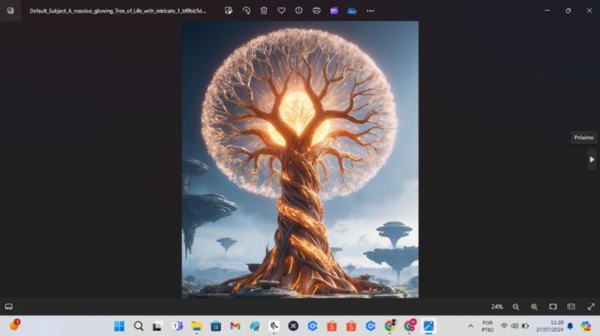600x336 pixels.
Task: Open the Windows Start menu
Action: click(119, 326)
